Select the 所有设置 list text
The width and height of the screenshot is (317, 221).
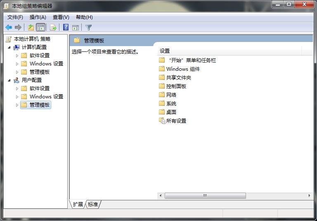coord(176,121)
